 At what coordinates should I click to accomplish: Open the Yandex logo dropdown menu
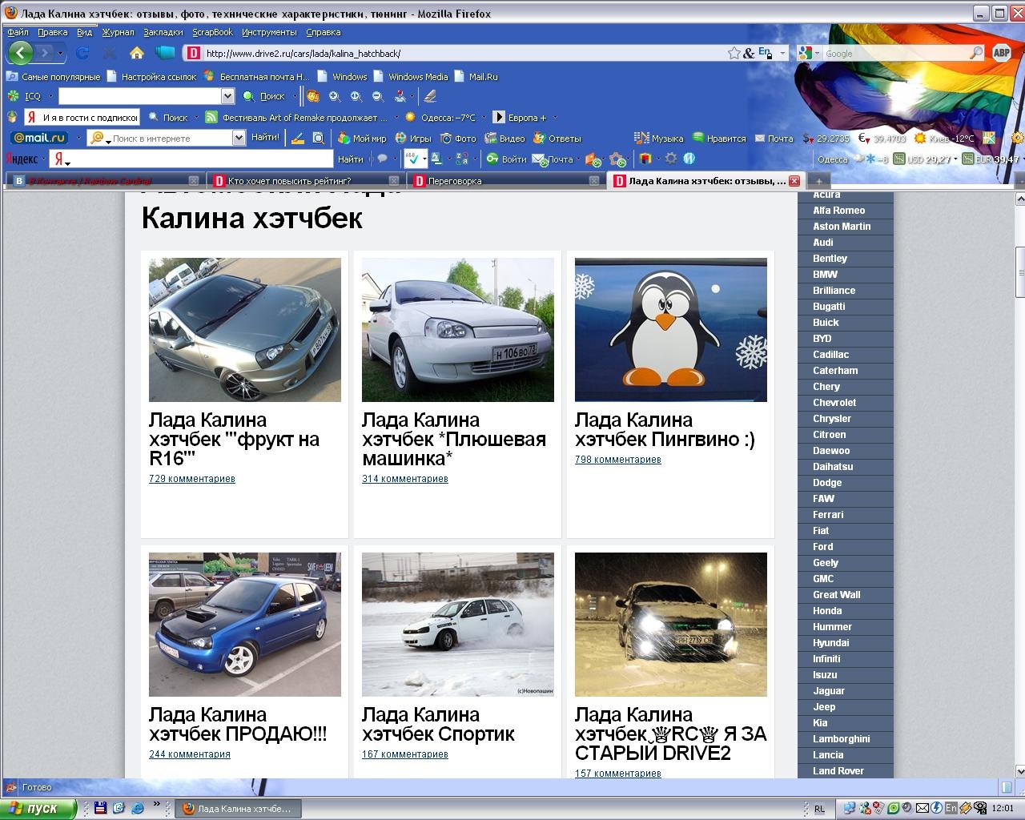[44, 159]
